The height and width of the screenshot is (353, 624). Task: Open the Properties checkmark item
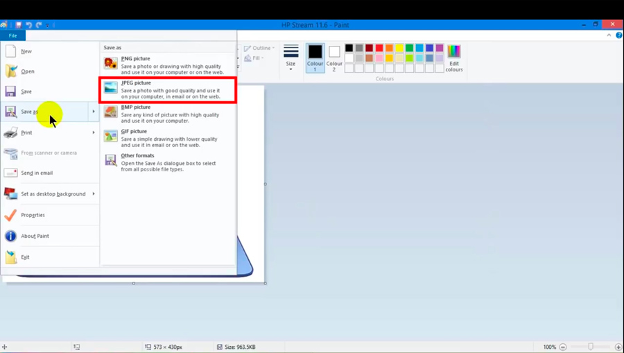coord(33,215)
